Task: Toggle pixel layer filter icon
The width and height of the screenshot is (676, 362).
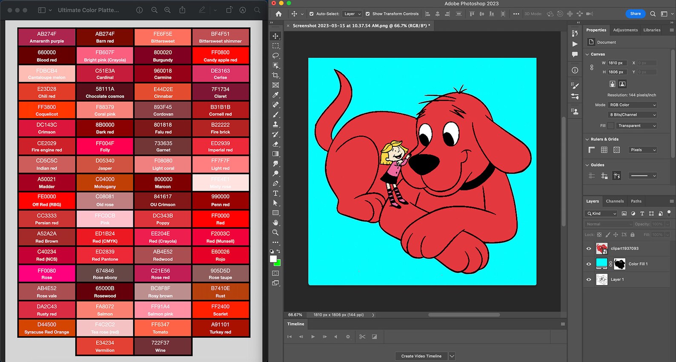Action: pyautogui.click(x=624, y=214)
